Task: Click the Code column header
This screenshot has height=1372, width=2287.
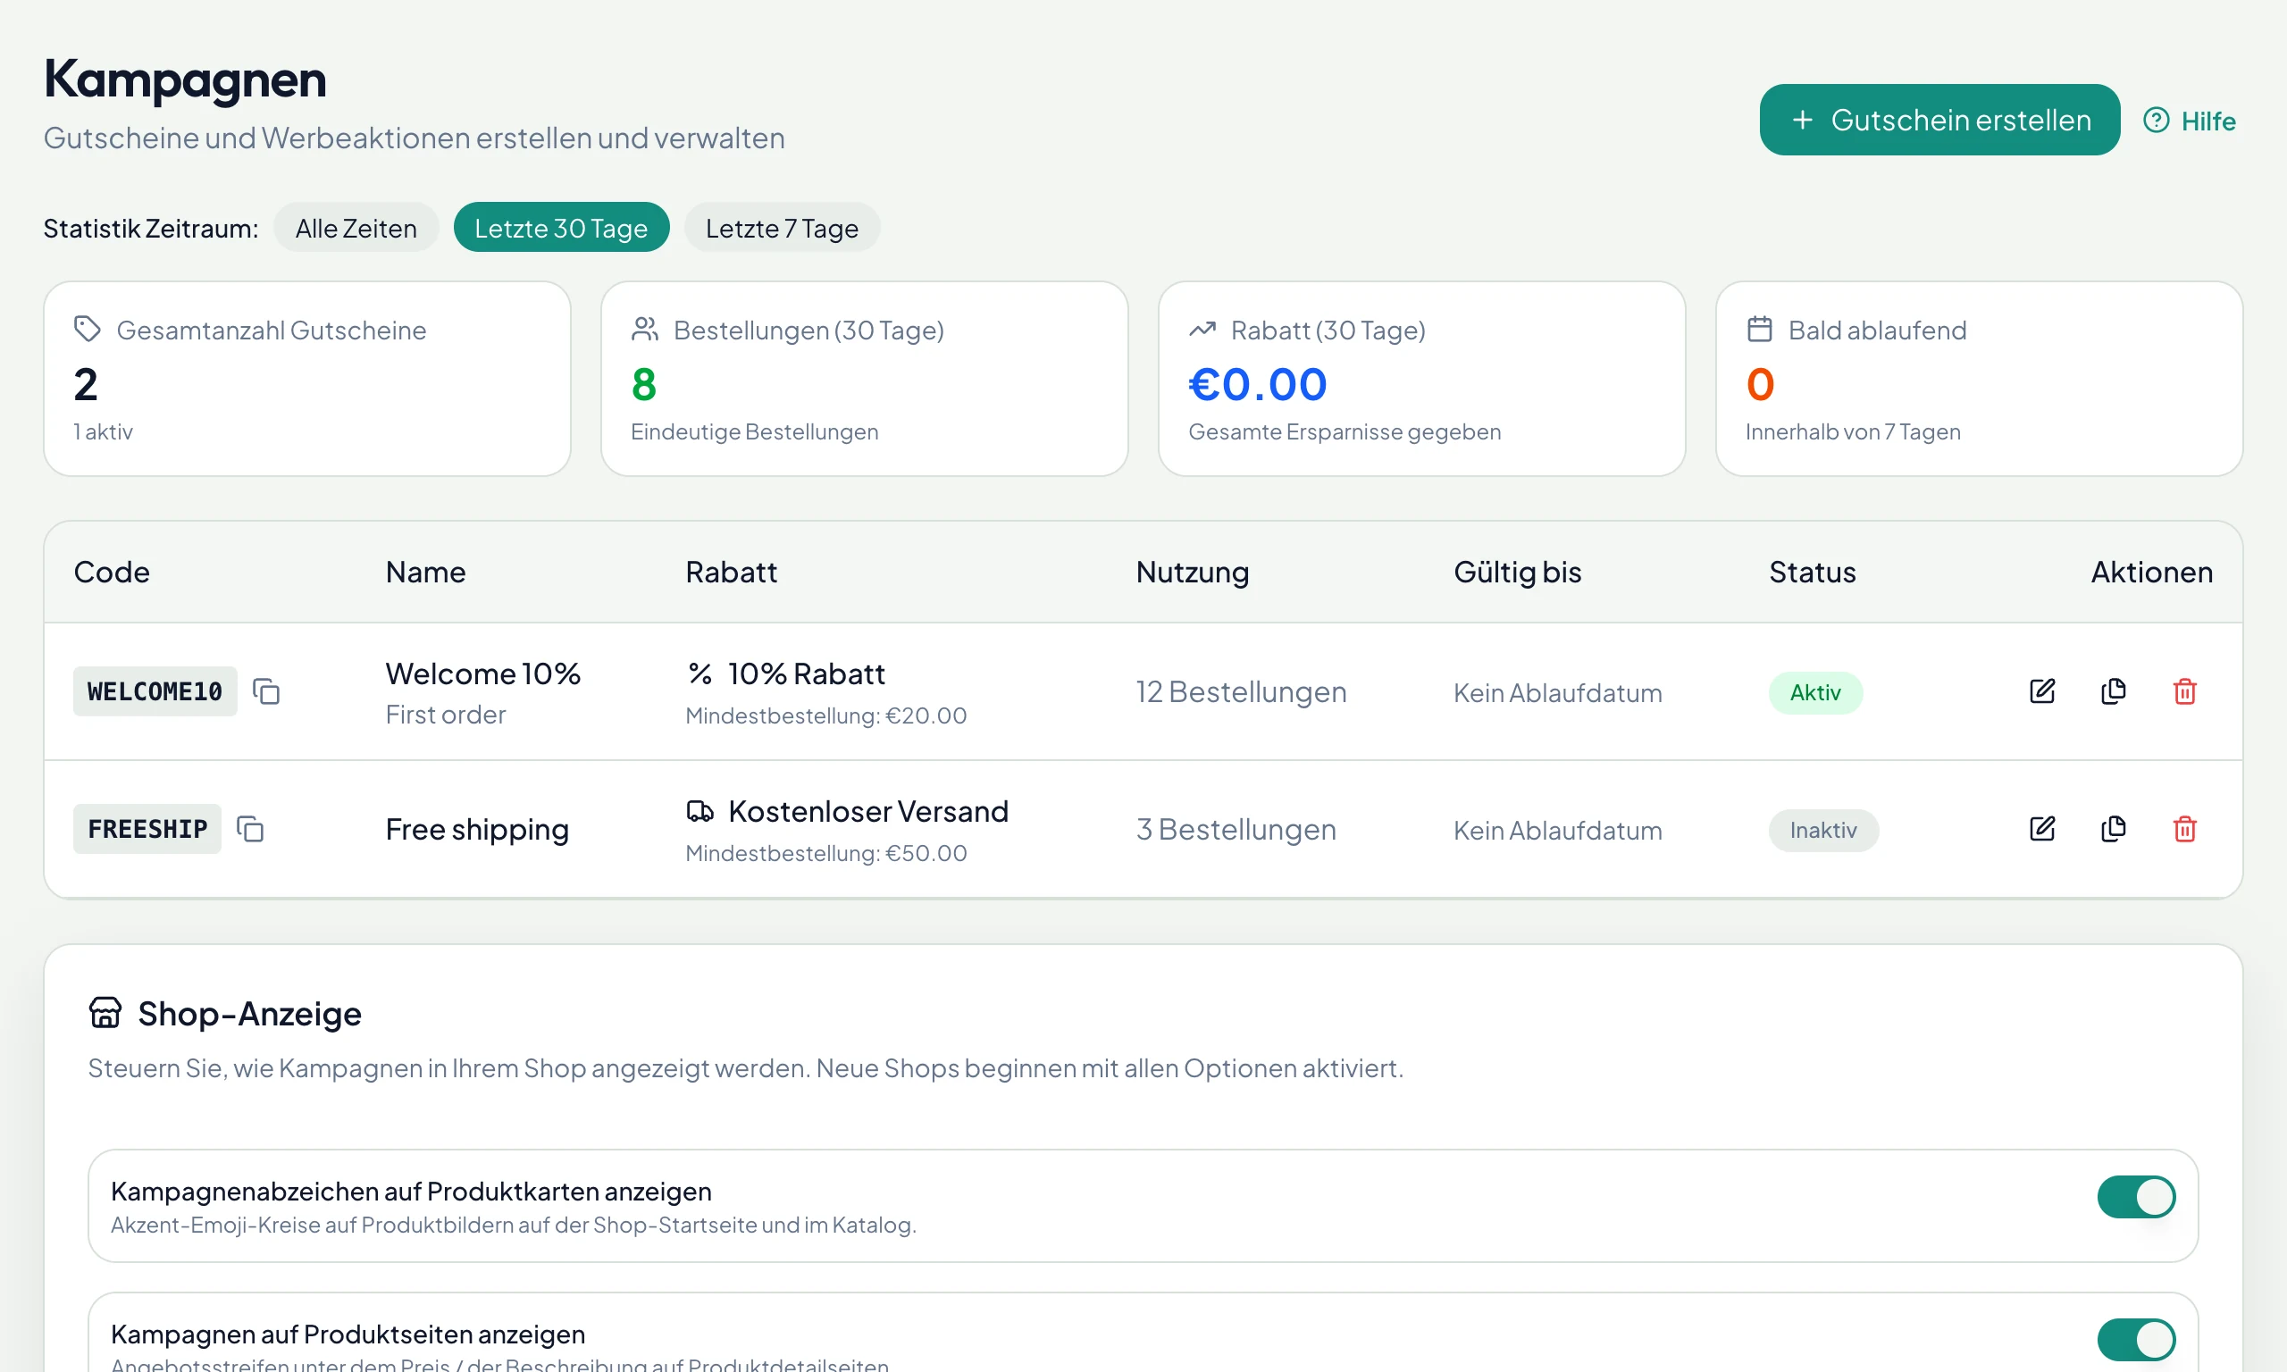Action: point(112,573)
